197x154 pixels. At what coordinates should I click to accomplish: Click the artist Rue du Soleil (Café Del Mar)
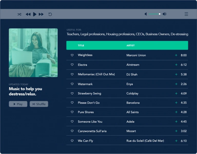[145, 141]
